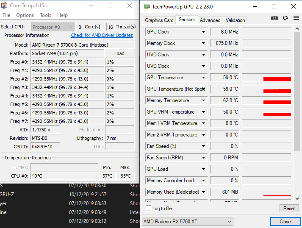Click the Reset button in GPU-Z
Viewport: 302px width, 228px height.
coord(289,209)
